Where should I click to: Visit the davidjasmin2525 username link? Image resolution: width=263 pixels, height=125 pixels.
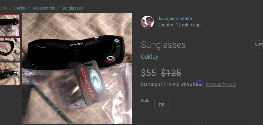pos(174,19)
